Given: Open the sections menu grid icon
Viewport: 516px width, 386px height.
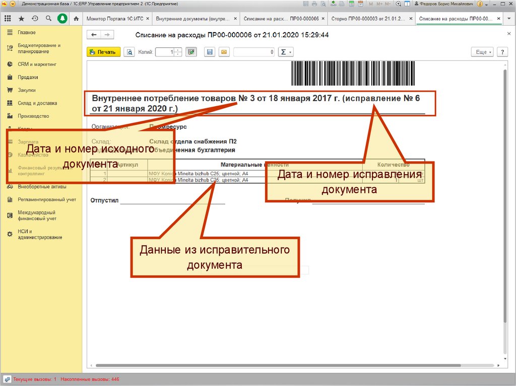Looking at the screenshot, I should pyautogui.click(x=8, y=19).
